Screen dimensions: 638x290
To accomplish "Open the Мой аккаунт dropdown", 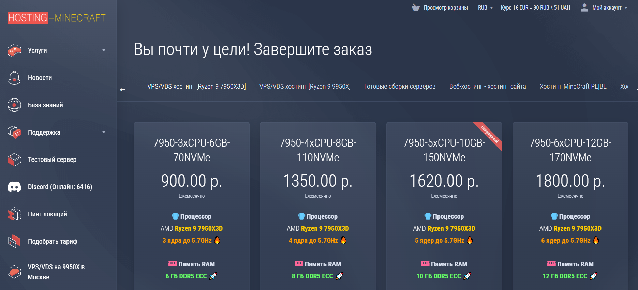I will tap(610, 7).
